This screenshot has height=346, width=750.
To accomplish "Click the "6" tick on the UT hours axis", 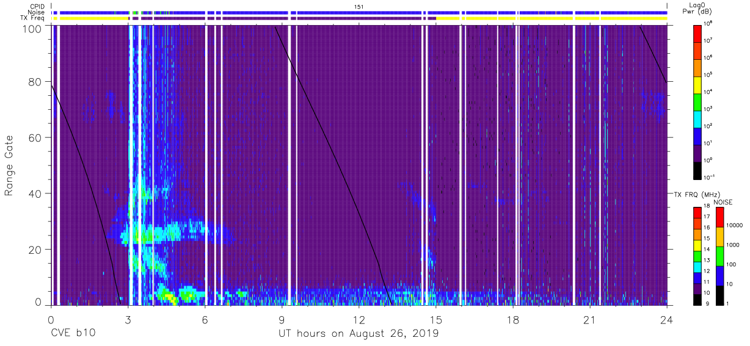I will [205, 319].
